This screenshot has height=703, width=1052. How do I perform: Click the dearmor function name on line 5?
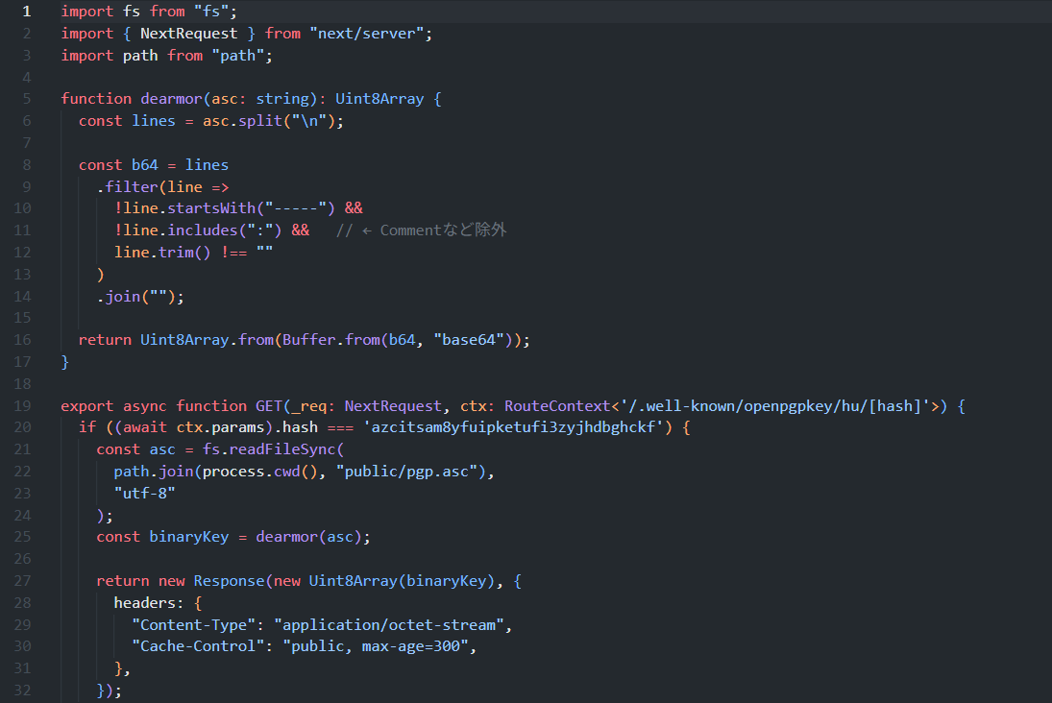[x=172, y=99]
